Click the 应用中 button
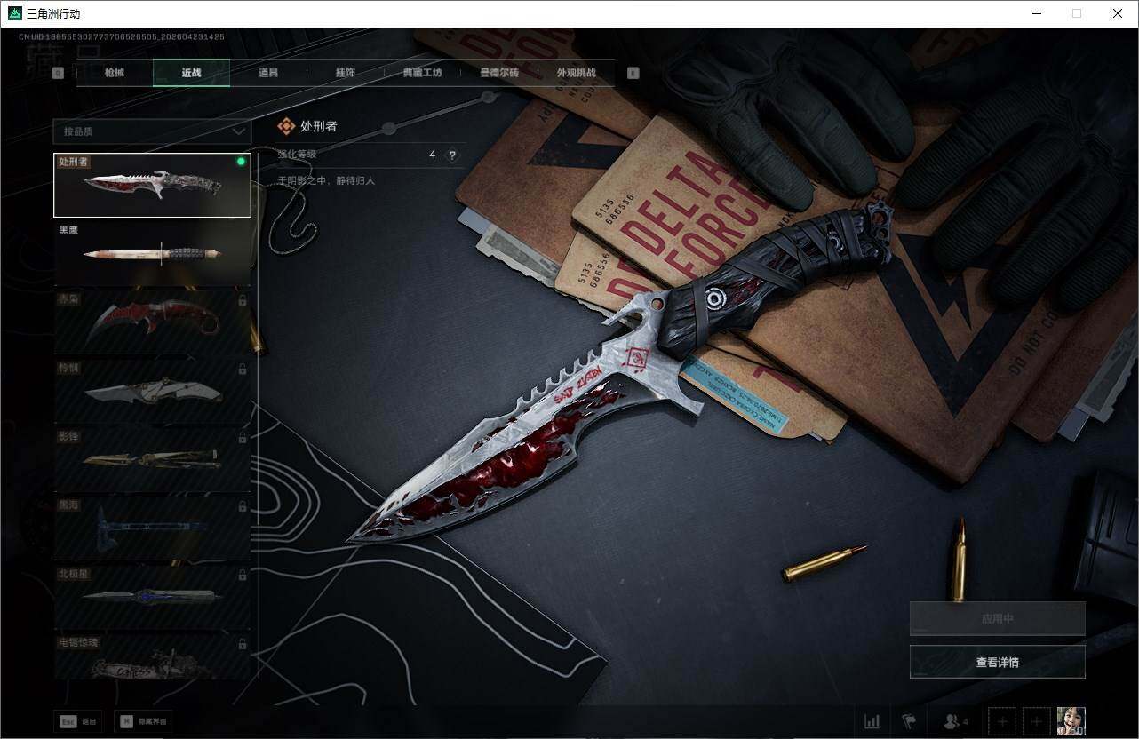This screenshot has height=739, width=1139. pyautogui.click(x=997, y=619)
